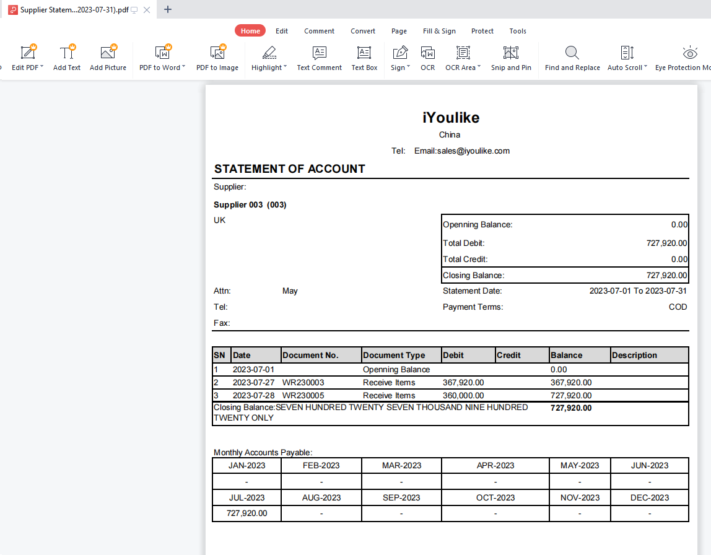The height and width of the screenshot is (555, 711).
Task: Click the Add Text tool icon
Action: point(67,53)
